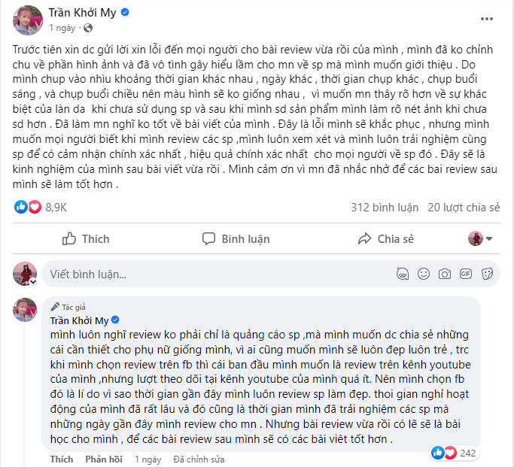
Task: Reply to the comment with Phản hồi
Action: 104,459
